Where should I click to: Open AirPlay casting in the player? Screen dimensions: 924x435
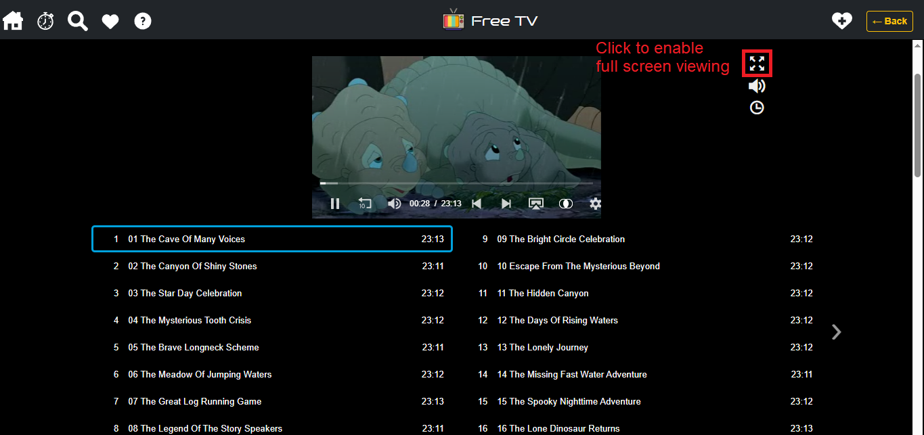tap(536, 204)
